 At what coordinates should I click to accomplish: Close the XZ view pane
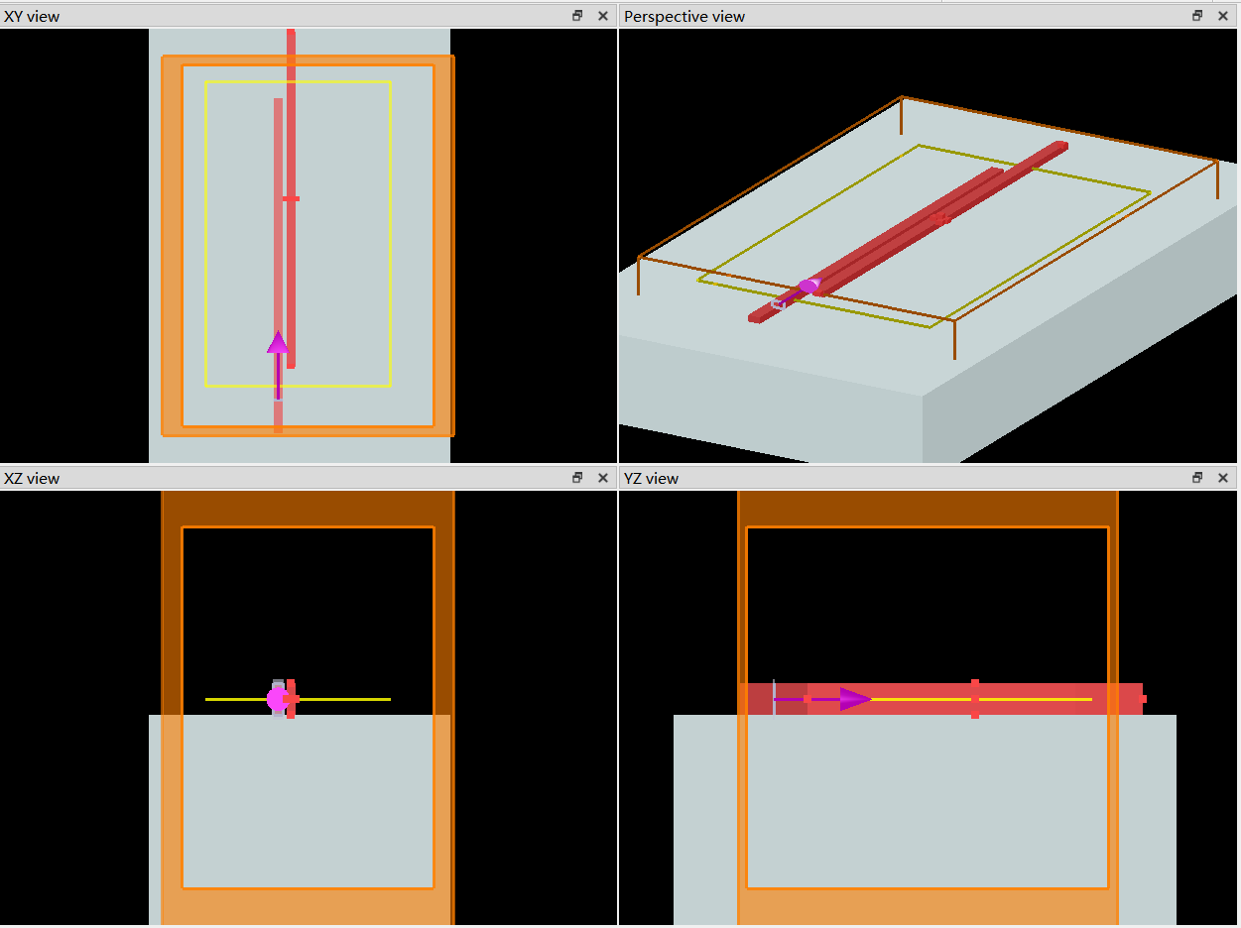tap(602, 478)
